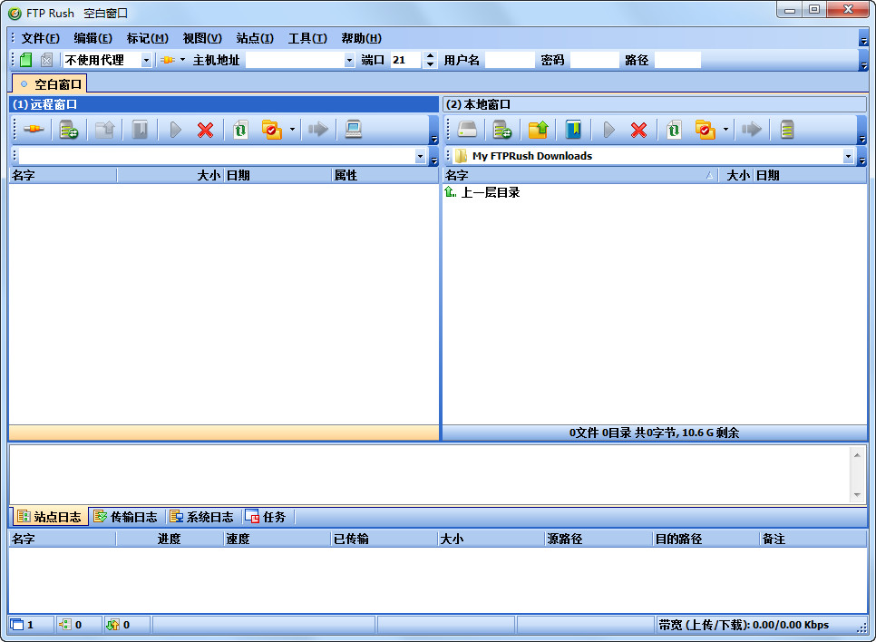The height and width of the screenshot is (642, 876).
Task: Decrease the port number with the down arrow
Action: point(430,64)
